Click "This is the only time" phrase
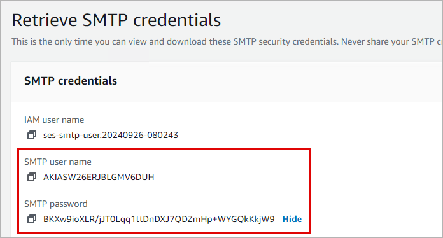Screen dimensions: 443x238 (x=52, y=42)
